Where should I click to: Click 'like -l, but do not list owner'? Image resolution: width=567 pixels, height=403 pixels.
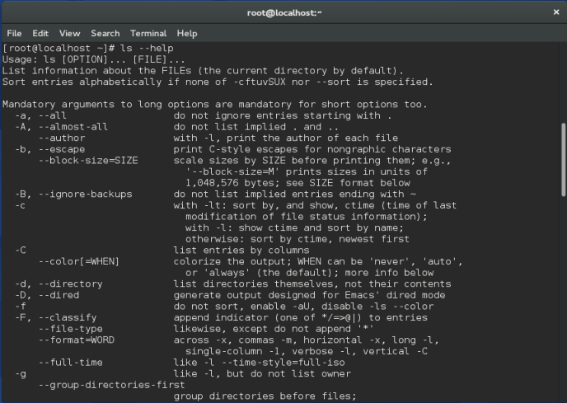262,373
